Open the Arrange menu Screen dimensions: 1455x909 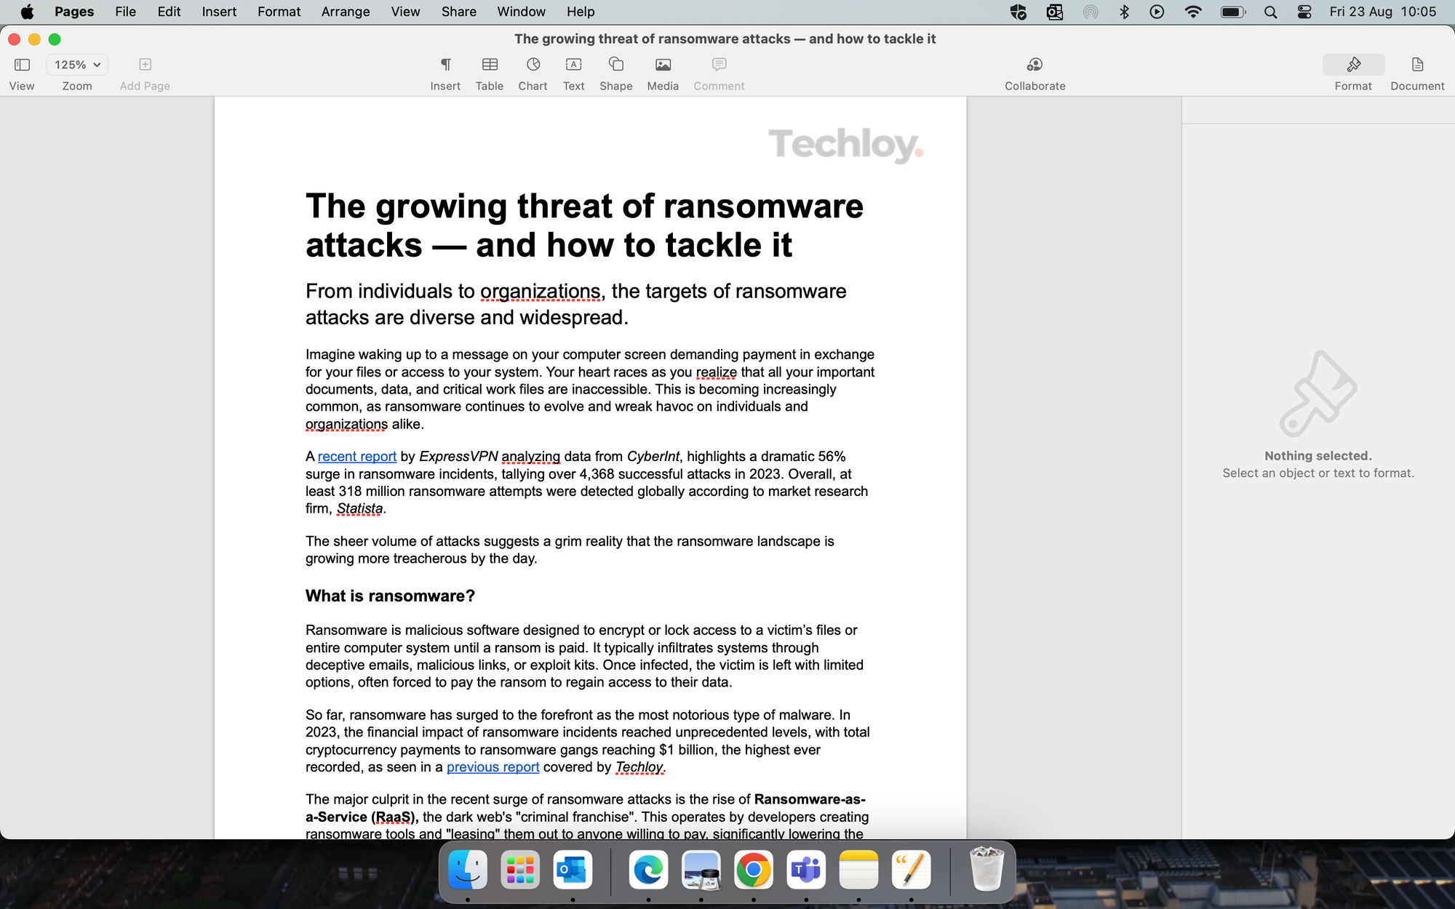coord(345,12)
